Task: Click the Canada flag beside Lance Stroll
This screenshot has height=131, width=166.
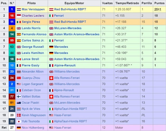Action: pyautogui.click(x=19, y=59)
